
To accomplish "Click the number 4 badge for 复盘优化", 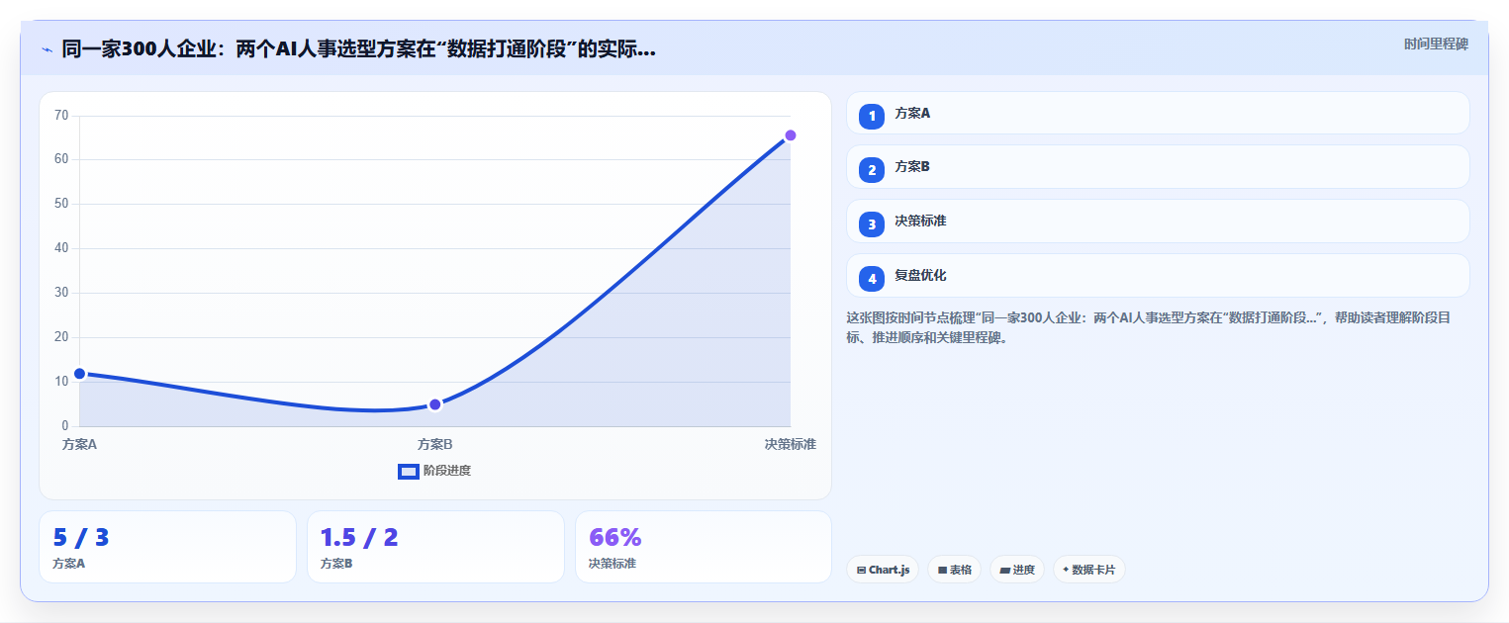I will click(x=872, y=279).
